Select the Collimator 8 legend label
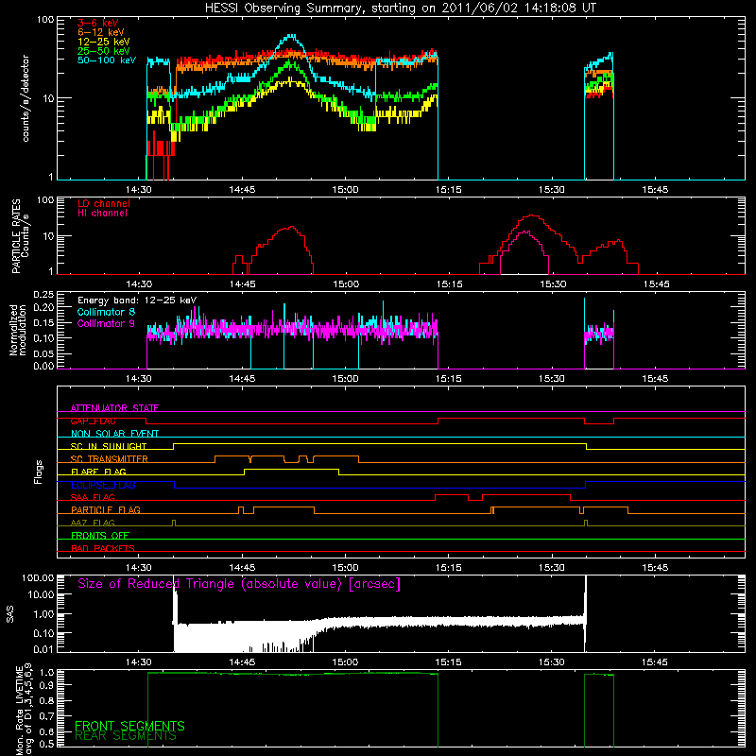 tap(106, 312)
